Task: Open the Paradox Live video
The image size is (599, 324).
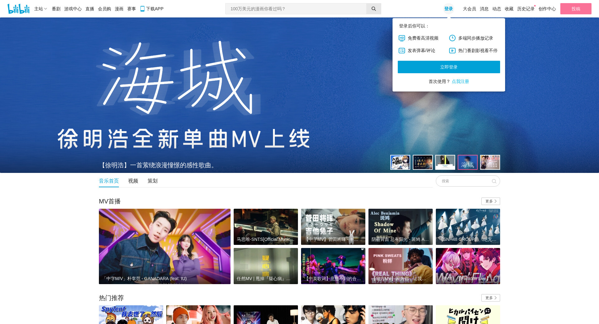Action: tap(468, 266)
